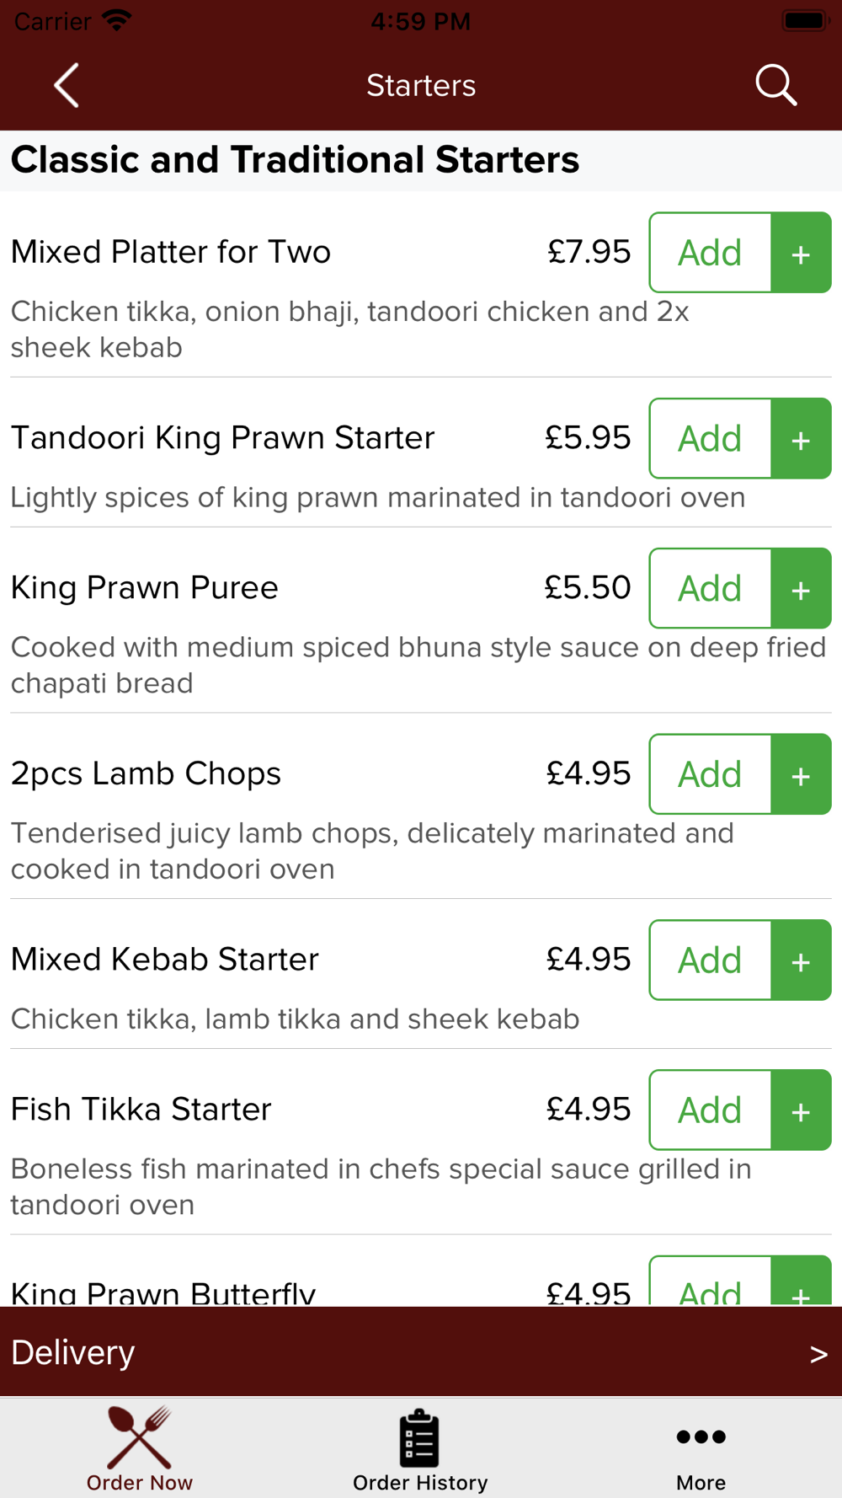Tap the plus icon for 2pcs Lamb Chops
The image size is (842, 1498).
pos(801,774)
